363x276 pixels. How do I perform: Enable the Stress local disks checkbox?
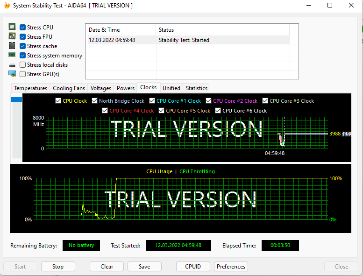pos(22,65)
